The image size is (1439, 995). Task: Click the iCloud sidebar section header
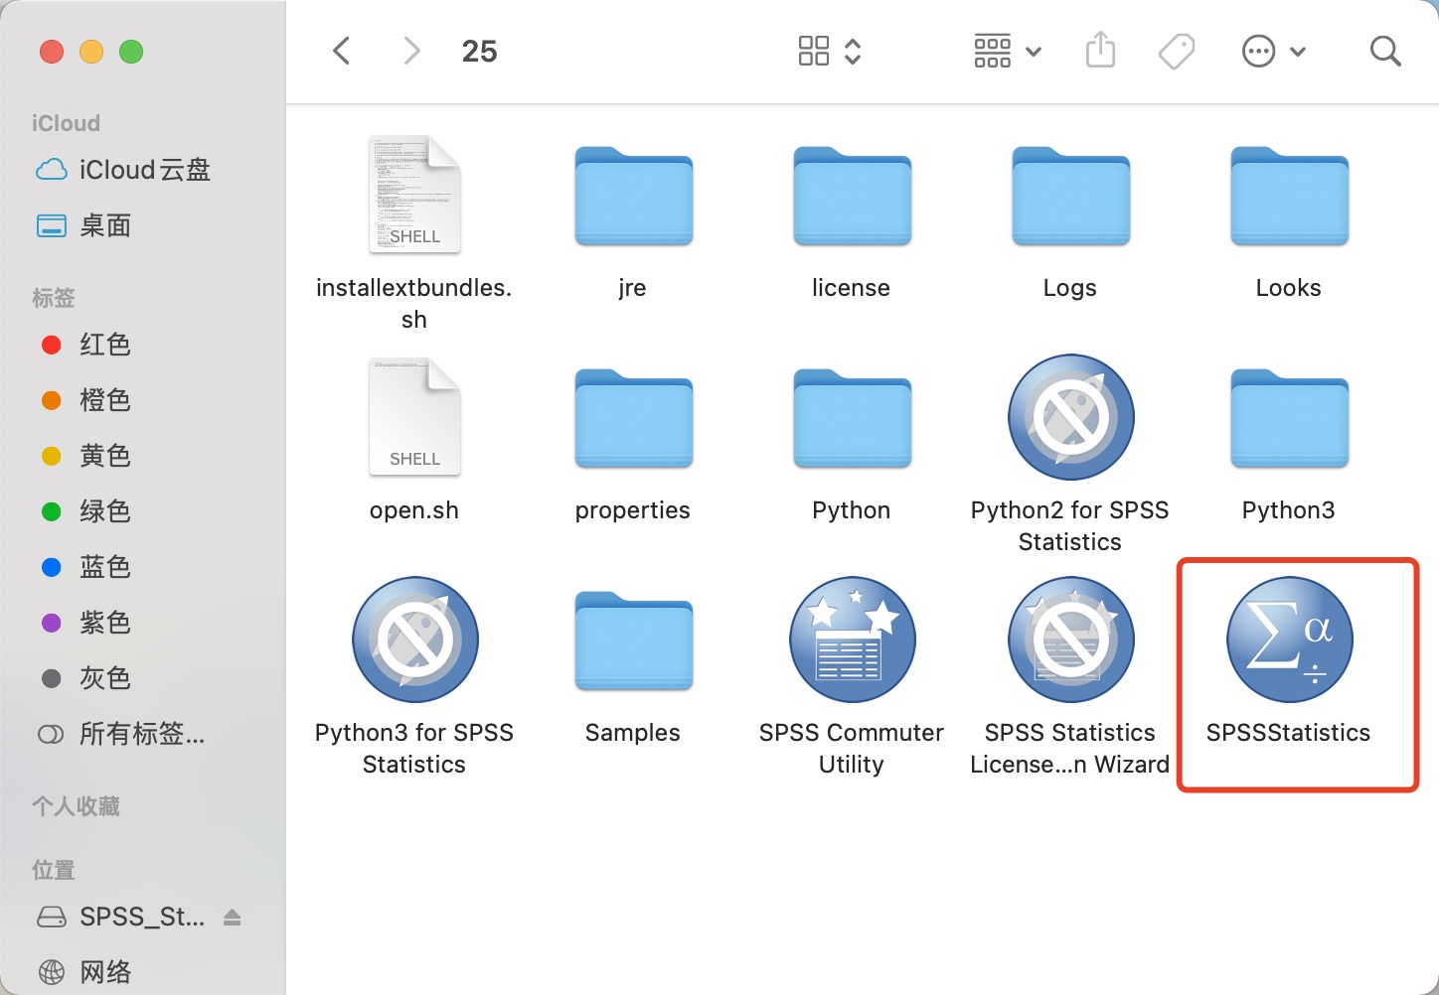click(66, 123)
